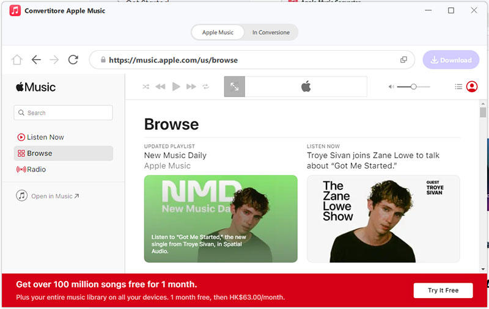Image resolution: width=489 pixels, height=309 pixels.
Task: Start playback with the play button
Action: point(176,87)
